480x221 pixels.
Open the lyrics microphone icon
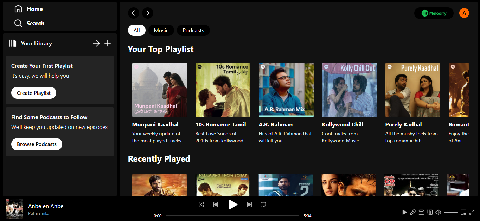coord(413,212)
